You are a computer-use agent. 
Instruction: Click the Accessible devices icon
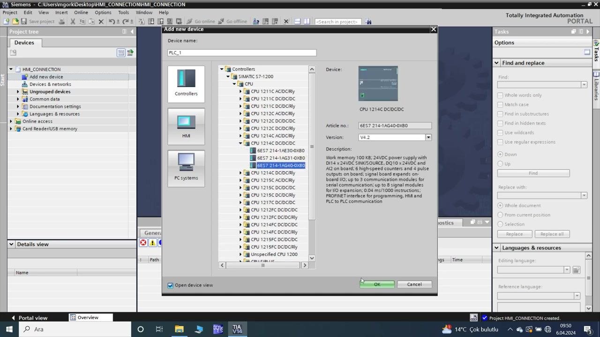(x=256, y=22)
